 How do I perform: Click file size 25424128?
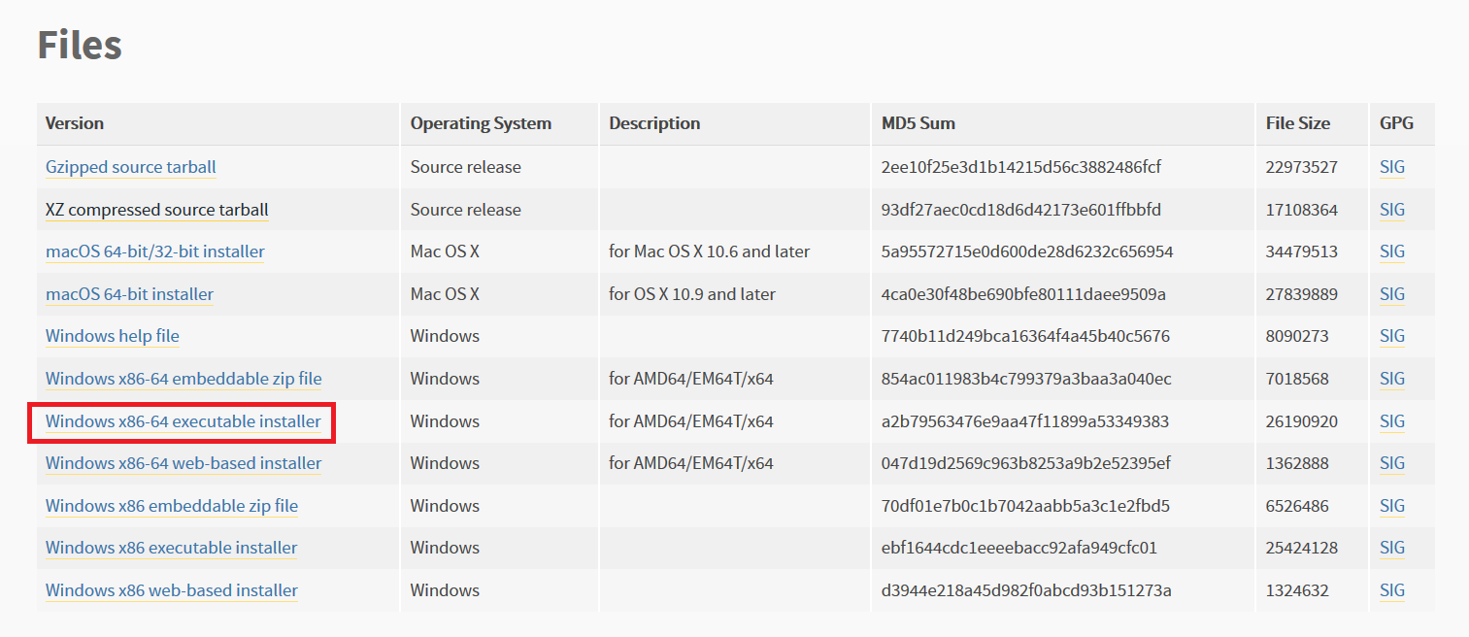[x=1302, y=548]
